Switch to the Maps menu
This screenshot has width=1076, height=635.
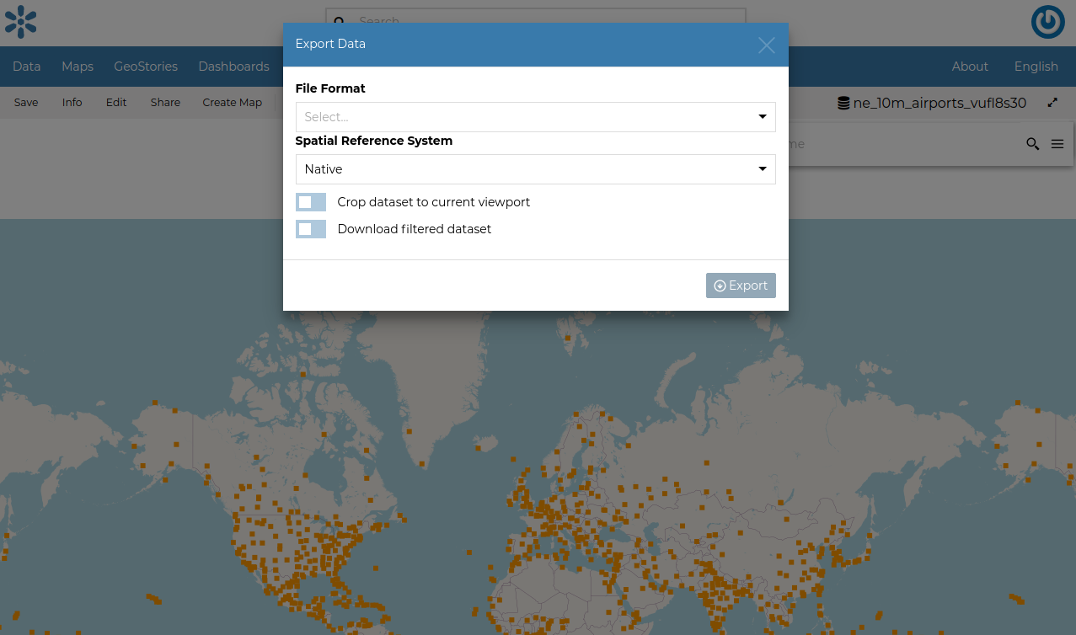point(78,67)
